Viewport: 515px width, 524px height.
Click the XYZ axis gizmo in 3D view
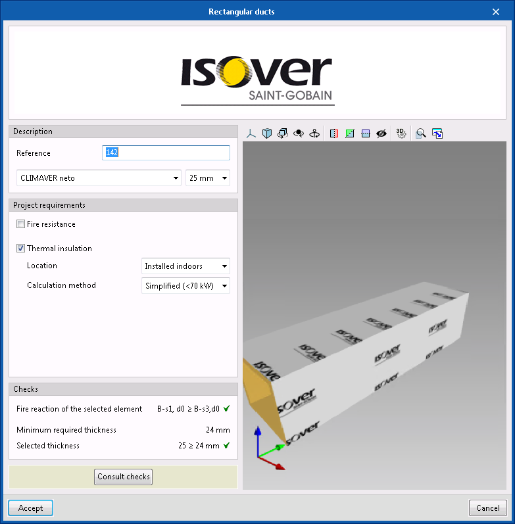[x=270, y=448]
